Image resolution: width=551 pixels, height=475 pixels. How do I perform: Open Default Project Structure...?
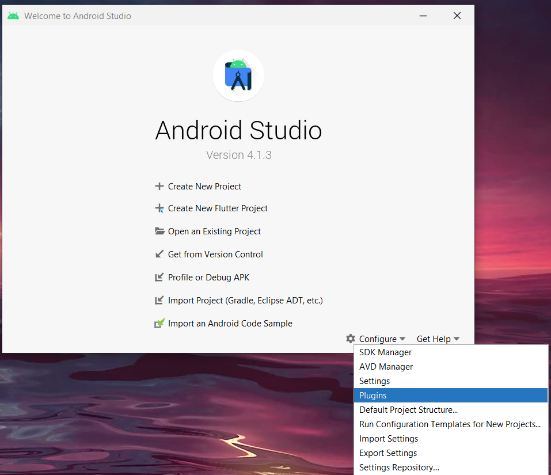450,410
